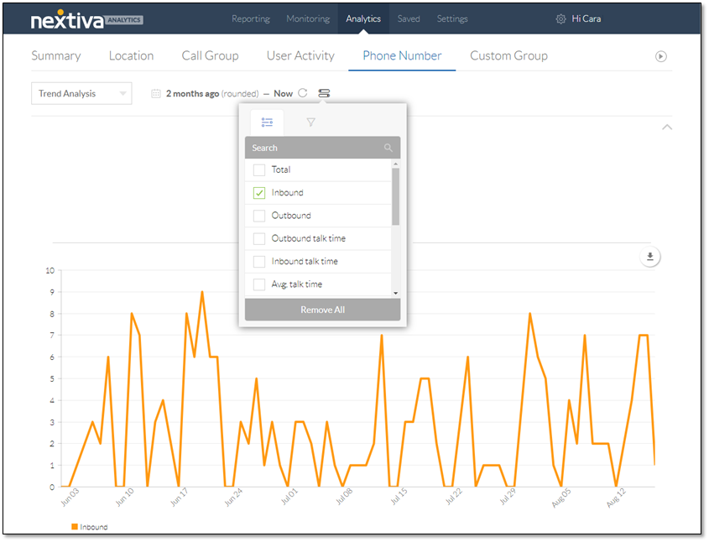The height and width of the screenshot is (542, 709).
Task: Click the Avg. talk time label
Action: tap(297, 284)
